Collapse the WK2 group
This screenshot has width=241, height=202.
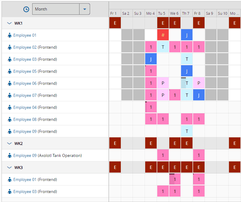pyautogui.click(x=9, y=143)
